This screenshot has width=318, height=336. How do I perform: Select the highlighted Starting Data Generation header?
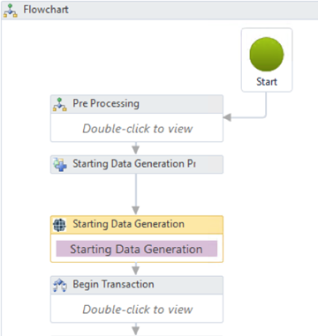137,225
